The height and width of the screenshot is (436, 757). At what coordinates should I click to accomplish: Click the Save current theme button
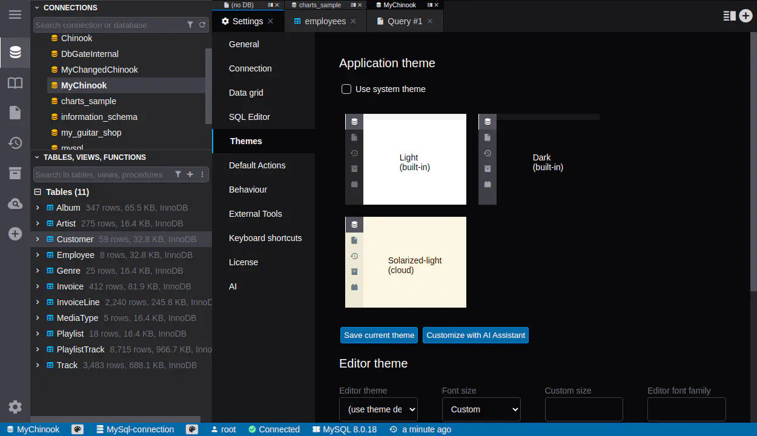pyautogui.click(x=379, y=335)
